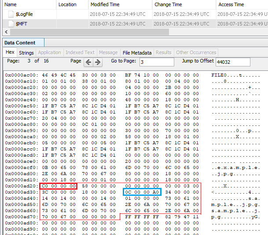Viewport: 268px width, 235px height.
Task: Click hex offset 0x0000ad20 label
Action: tap(22, 186)
